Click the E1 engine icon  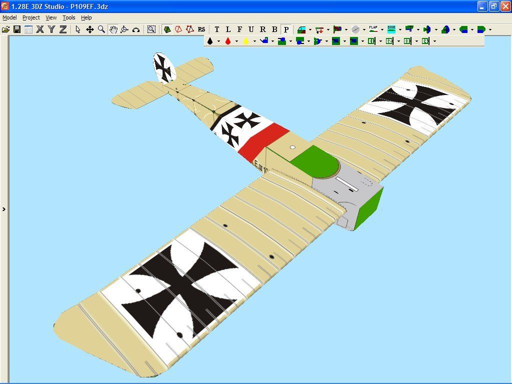coord(371,41)
